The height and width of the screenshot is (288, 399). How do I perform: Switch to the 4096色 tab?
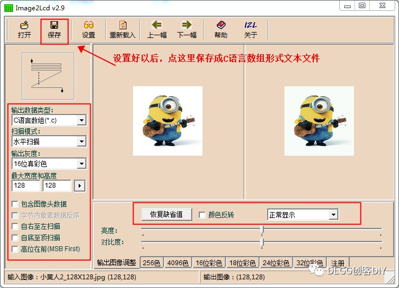point(178,263)
